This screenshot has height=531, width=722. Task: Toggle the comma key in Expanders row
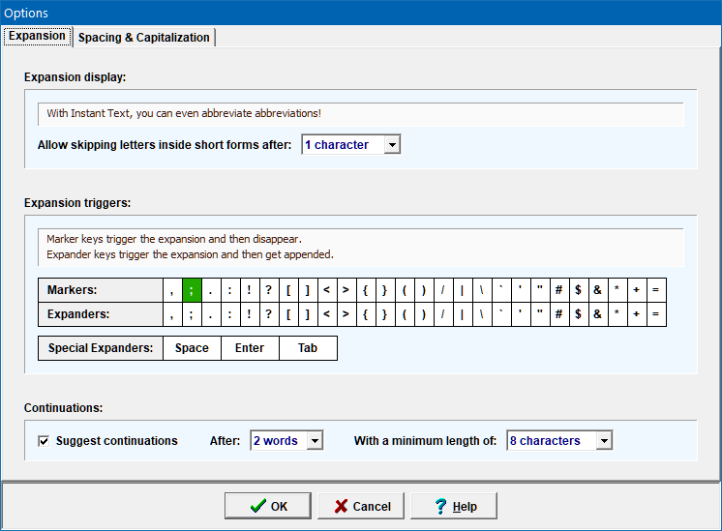[172, 314]
